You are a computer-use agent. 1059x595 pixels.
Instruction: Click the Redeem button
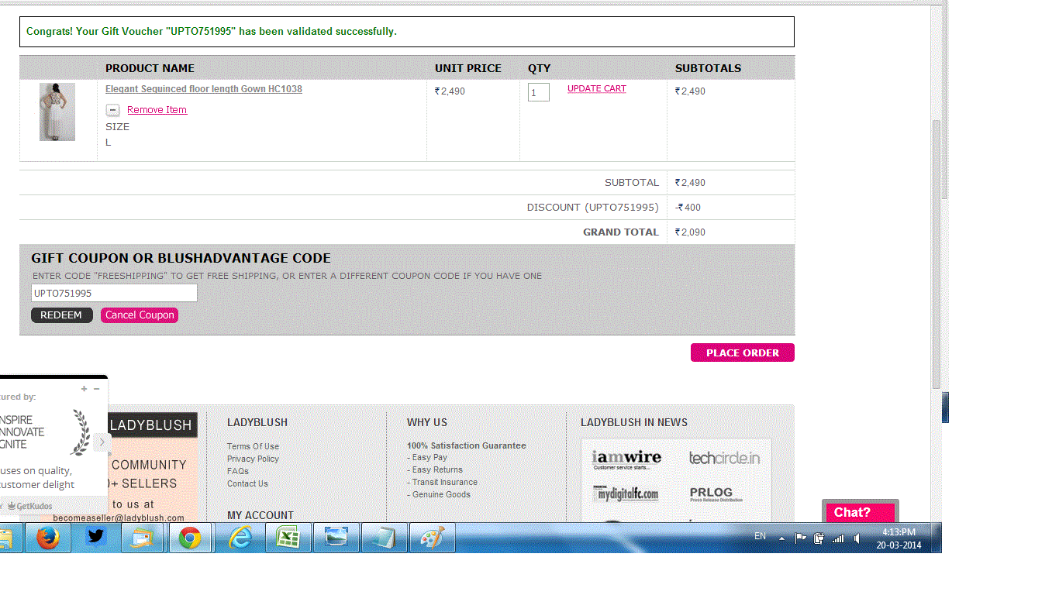(x=61, y=315)
